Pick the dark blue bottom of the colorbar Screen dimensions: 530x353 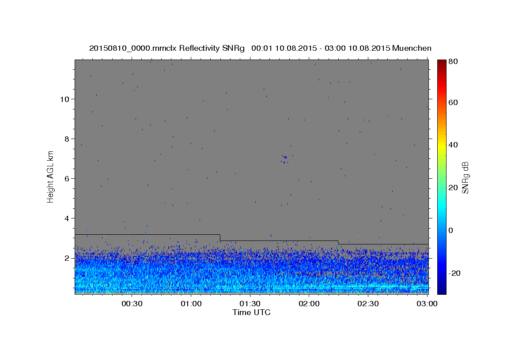click(442, 291)
